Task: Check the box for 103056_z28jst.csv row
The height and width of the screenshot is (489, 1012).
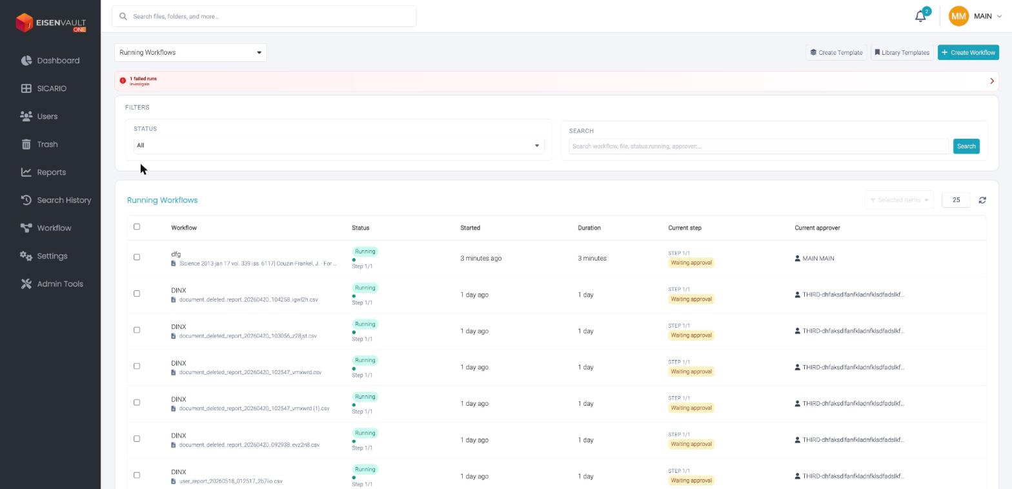Action: (136, 330)
